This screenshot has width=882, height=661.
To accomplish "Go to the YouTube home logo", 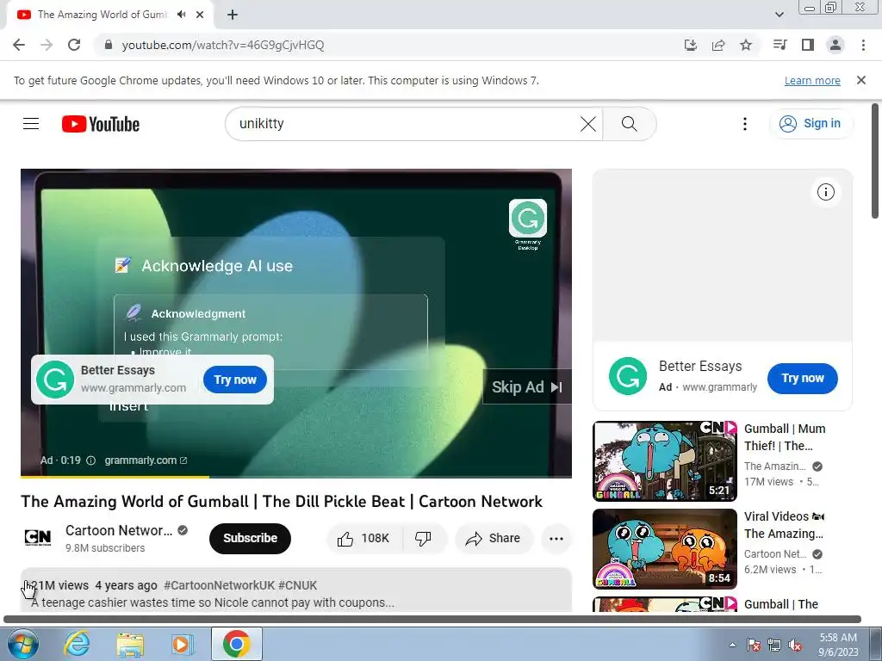I will tap(101, 124).
